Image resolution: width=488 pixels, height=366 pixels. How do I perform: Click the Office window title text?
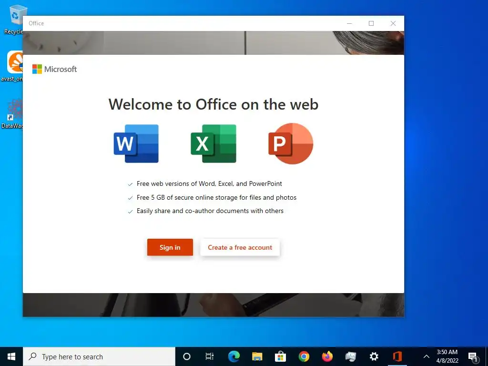coord(36,23)
